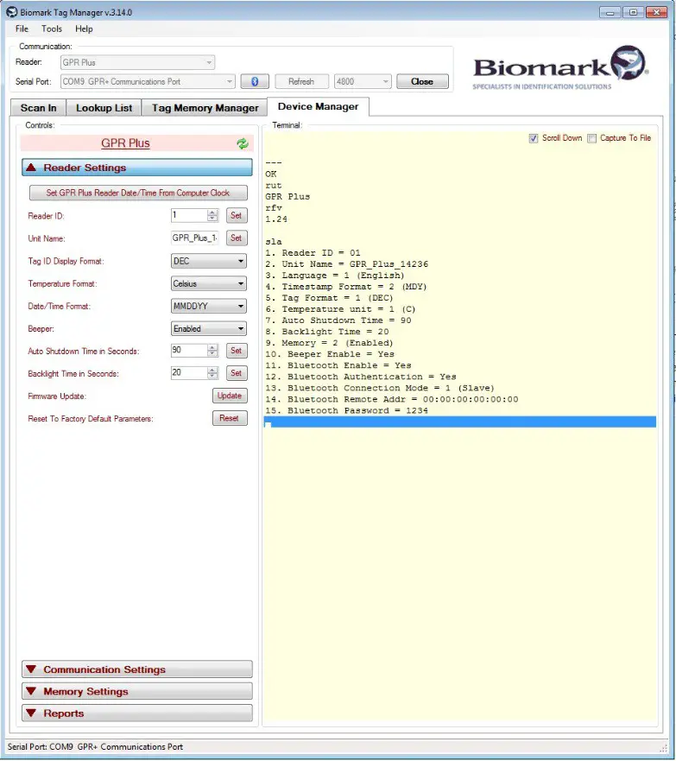This screenshot has width=676, height=761.
Task: Click Auto Shutdown Time stepper arrows
Action: click(212, 351)
